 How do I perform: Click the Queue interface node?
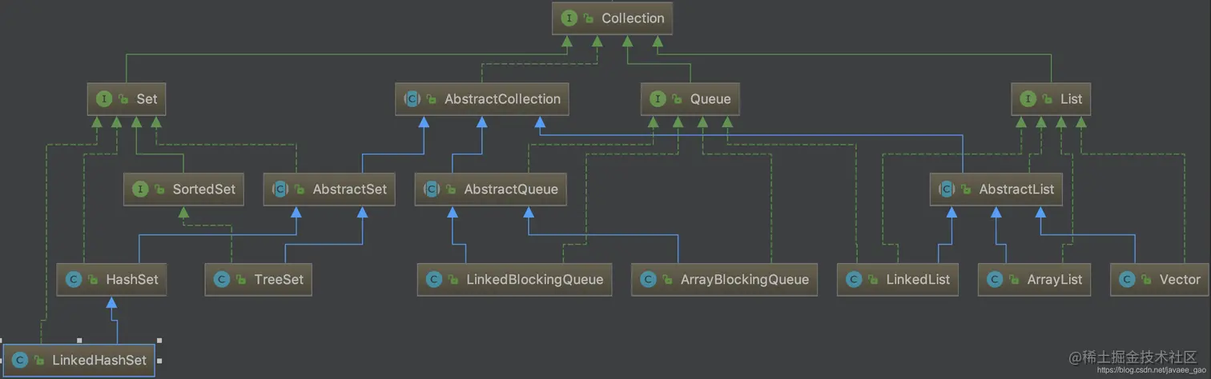click(x=690, y=99)
